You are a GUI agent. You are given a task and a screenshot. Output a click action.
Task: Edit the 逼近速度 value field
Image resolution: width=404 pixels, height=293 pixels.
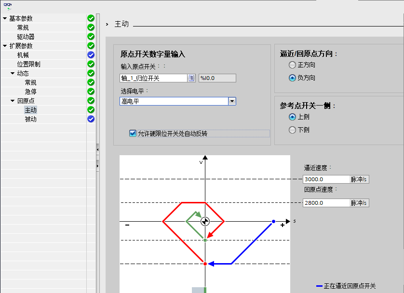[325, 179]
